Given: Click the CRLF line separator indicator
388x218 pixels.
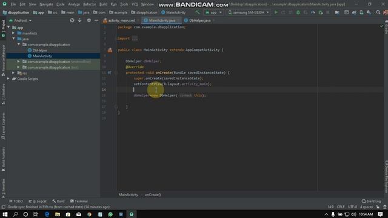Looking at the screenshot, I should click(341, 207).
